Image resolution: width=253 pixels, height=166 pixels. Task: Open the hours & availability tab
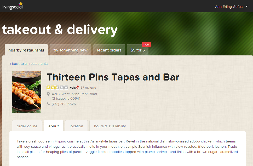[110, 126]
